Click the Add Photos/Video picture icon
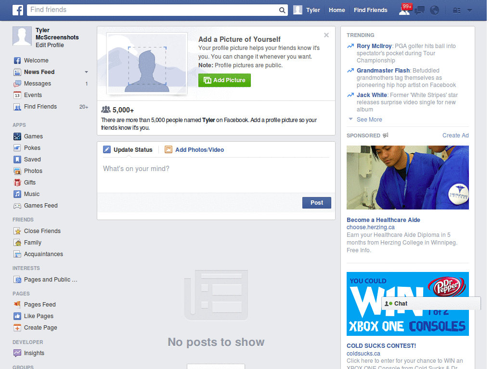This screenshot has width=493, height=369. coord(169,150)
